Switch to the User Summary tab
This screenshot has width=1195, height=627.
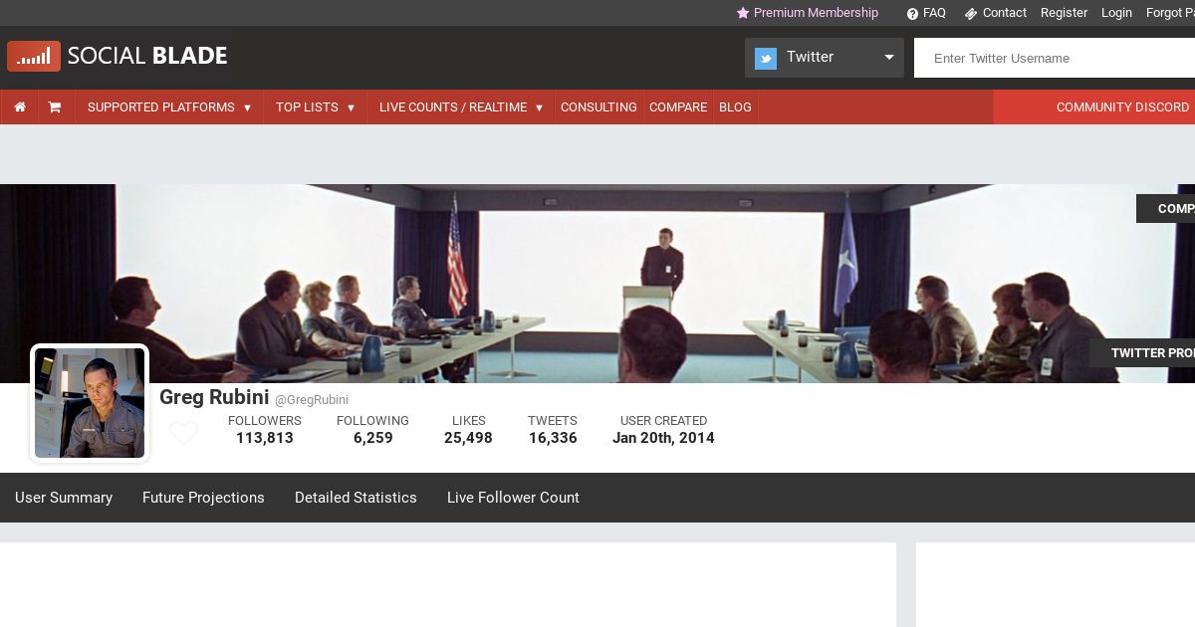(64, 498)
